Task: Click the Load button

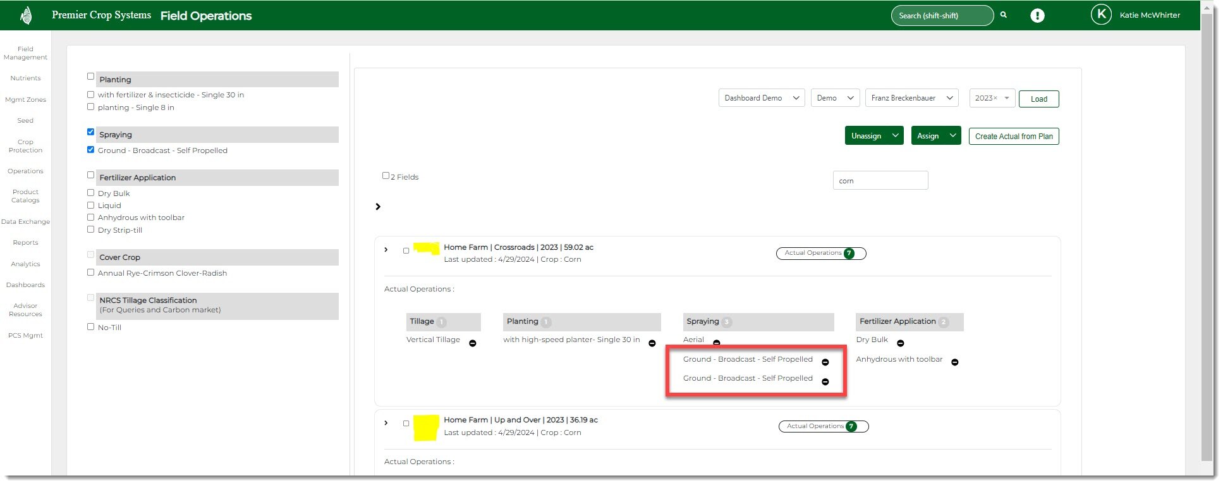Action: [1038, 99]
